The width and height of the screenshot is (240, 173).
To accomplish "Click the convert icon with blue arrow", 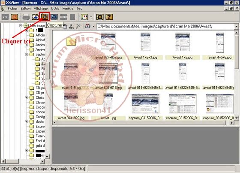I will [x=35, y=17].
